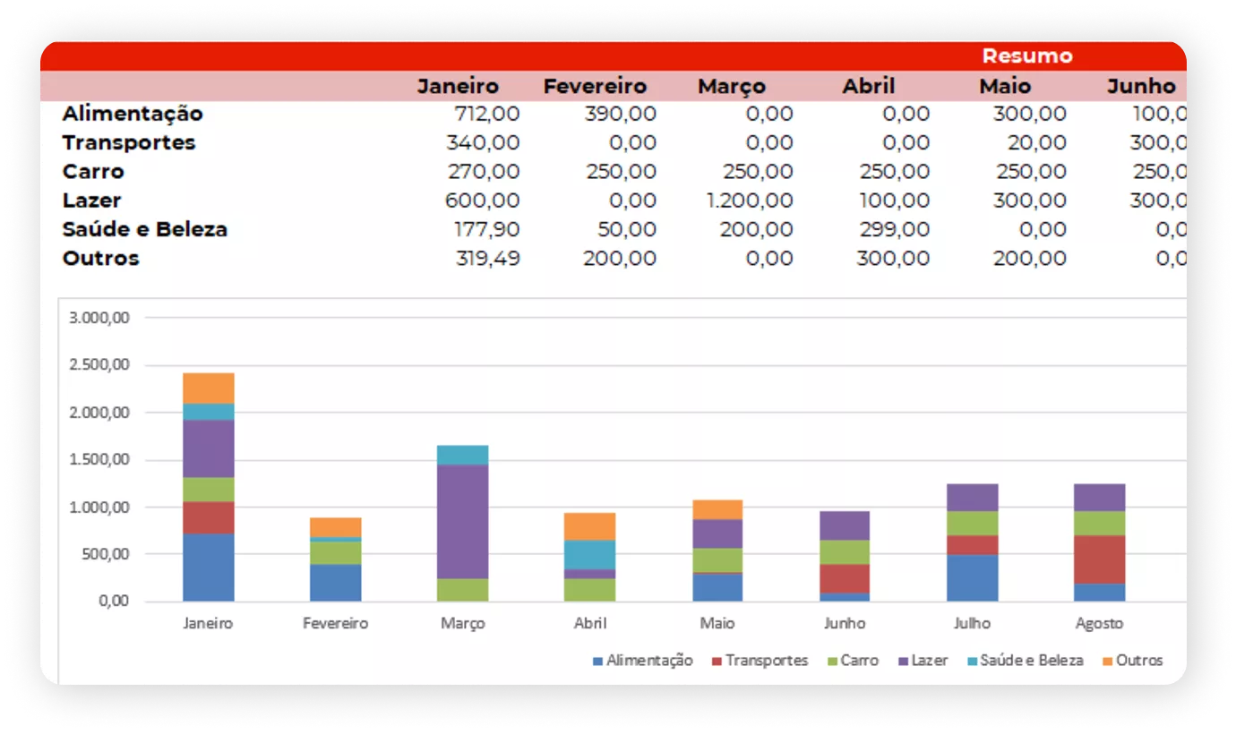The image size is (1236, 734).
Task: Select the blue Alimentação segment in Julho bar
Action: pyautogui.click(x=972, y=578)
